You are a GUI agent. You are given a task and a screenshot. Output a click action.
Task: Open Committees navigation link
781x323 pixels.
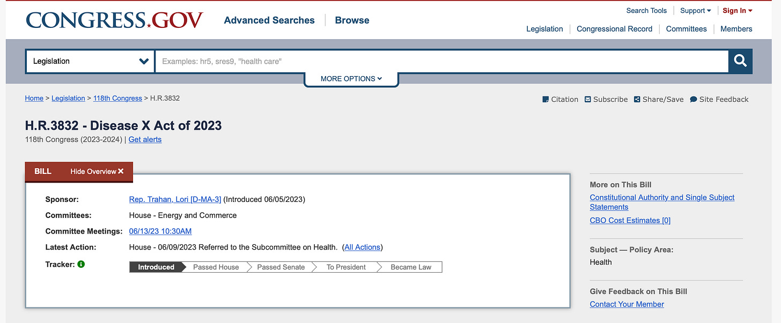click(x=686, y=29)
